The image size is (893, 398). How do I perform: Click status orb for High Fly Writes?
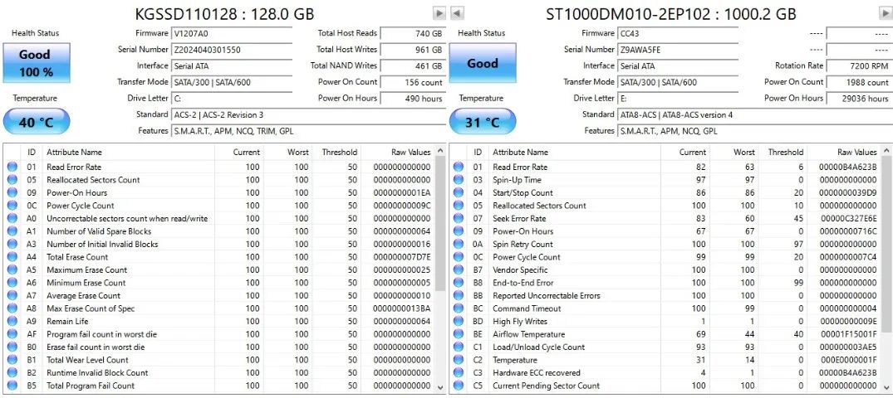pos(459,321)
